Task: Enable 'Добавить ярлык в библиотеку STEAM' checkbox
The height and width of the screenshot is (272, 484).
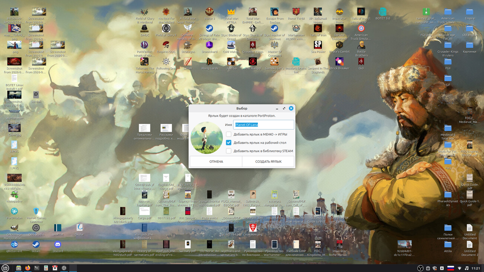Action: 229,151
